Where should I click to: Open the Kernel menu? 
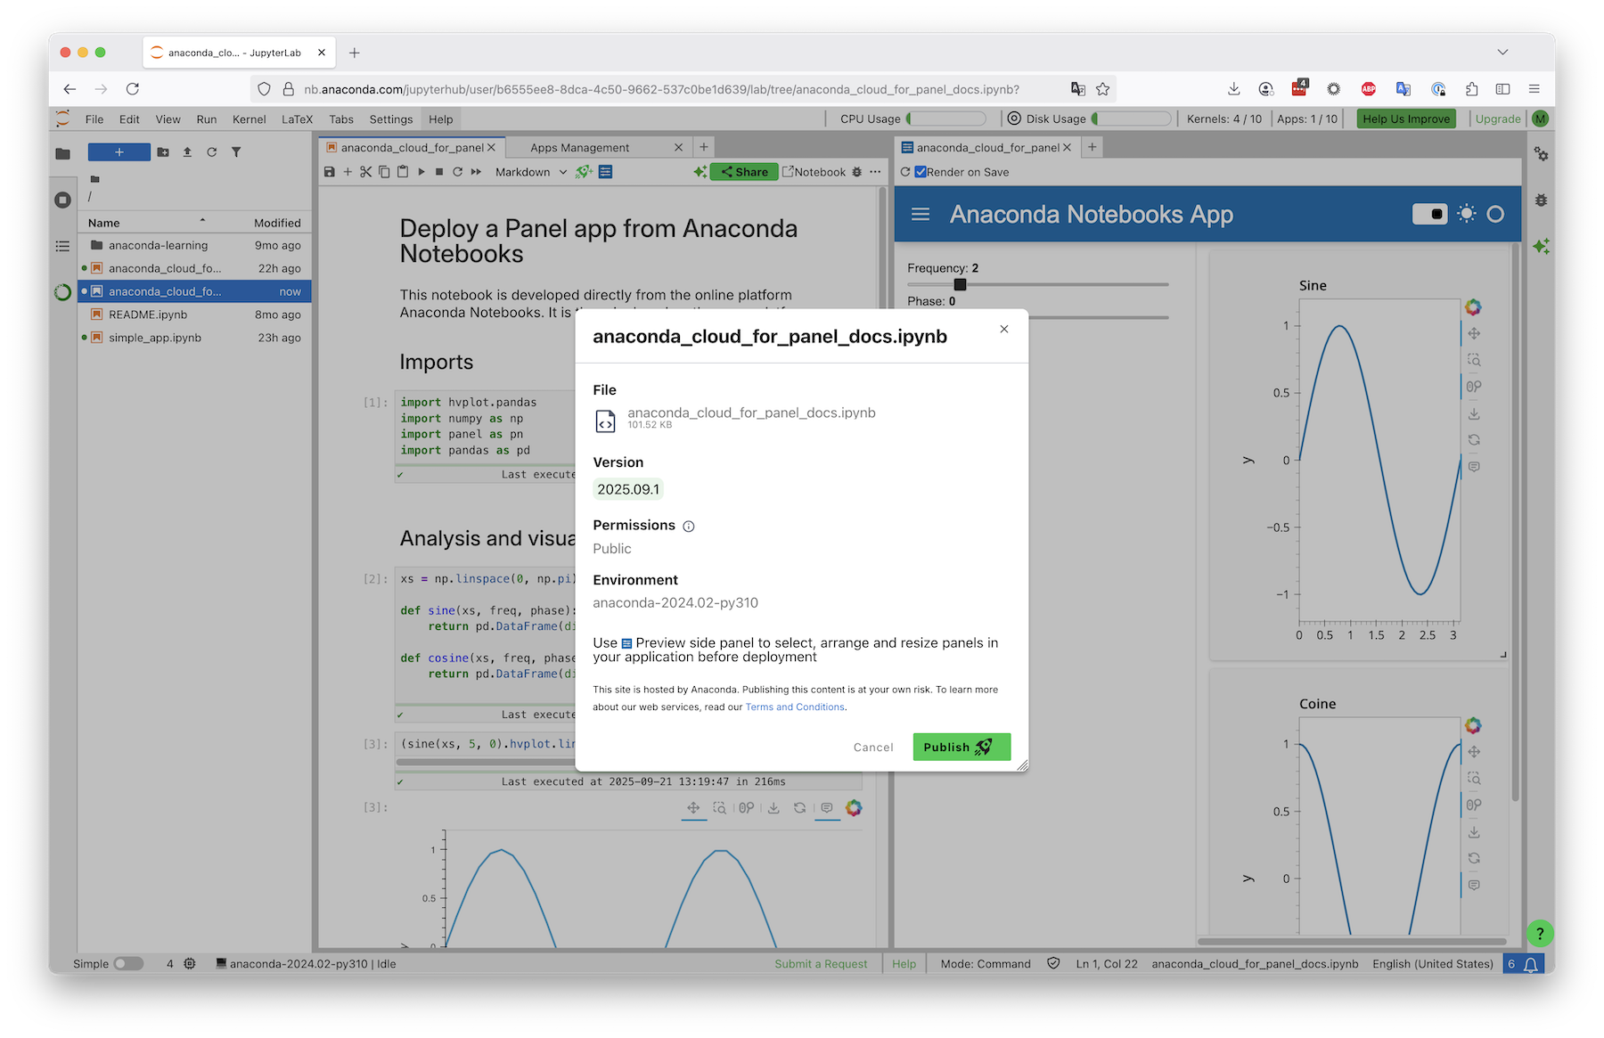coord(249,119)
